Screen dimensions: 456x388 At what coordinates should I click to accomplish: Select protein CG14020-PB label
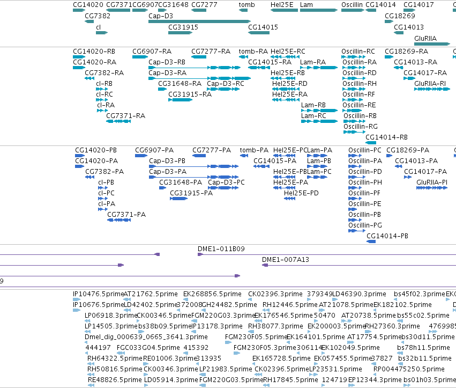point(96,150)
